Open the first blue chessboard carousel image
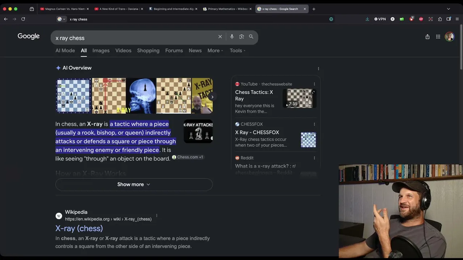The width and height of the screenshot is (463, 260). coord(73,96)
